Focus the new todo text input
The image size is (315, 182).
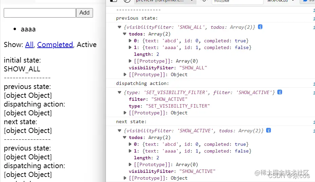click(x=40, y=13)
